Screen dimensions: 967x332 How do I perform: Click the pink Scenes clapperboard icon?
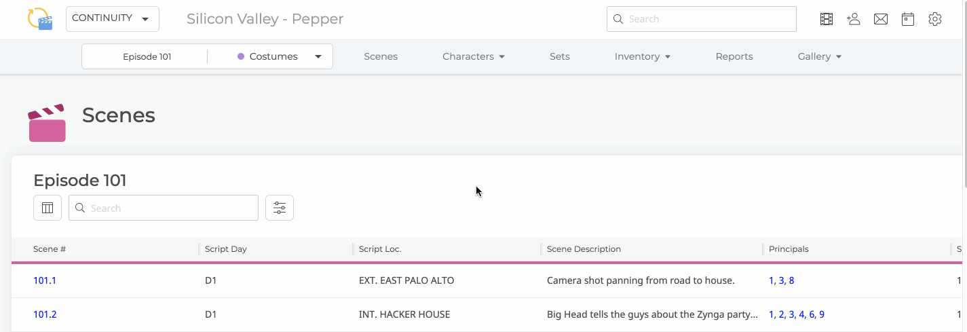pos(47,123)
